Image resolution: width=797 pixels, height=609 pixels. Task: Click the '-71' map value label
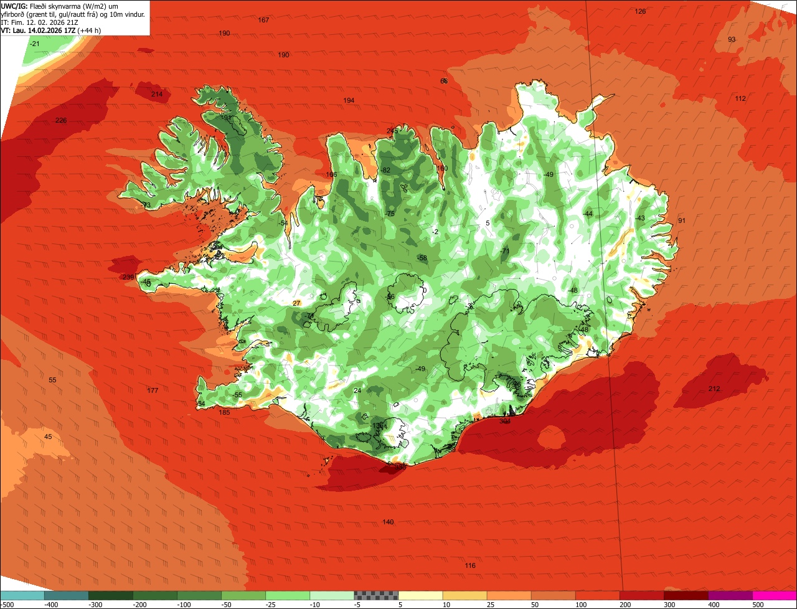point(505,251)
